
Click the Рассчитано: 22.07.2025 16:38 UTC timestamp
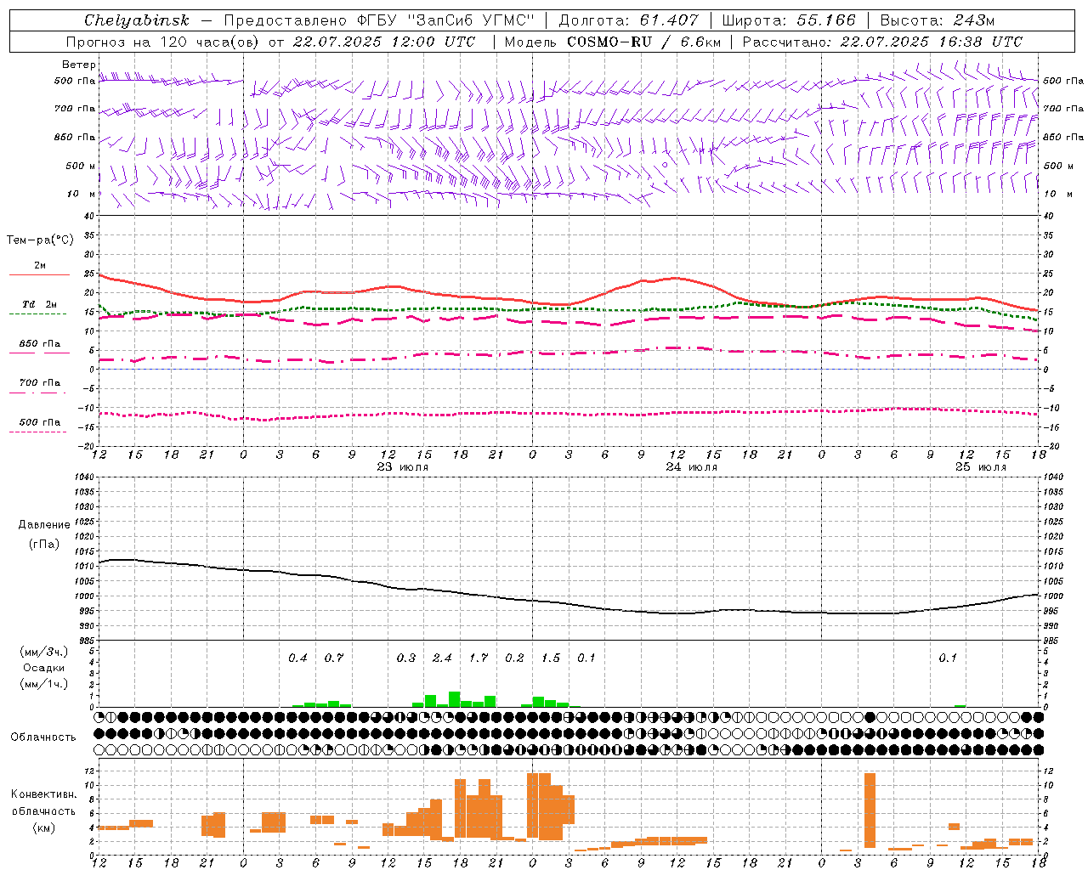(882, 42)
